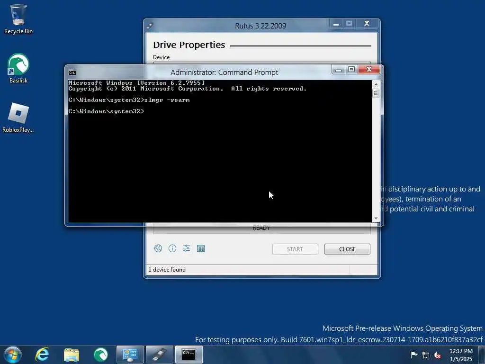Open Rufus log icon
The height and width of the screenshot is (364, 485).
click(201, 248)
